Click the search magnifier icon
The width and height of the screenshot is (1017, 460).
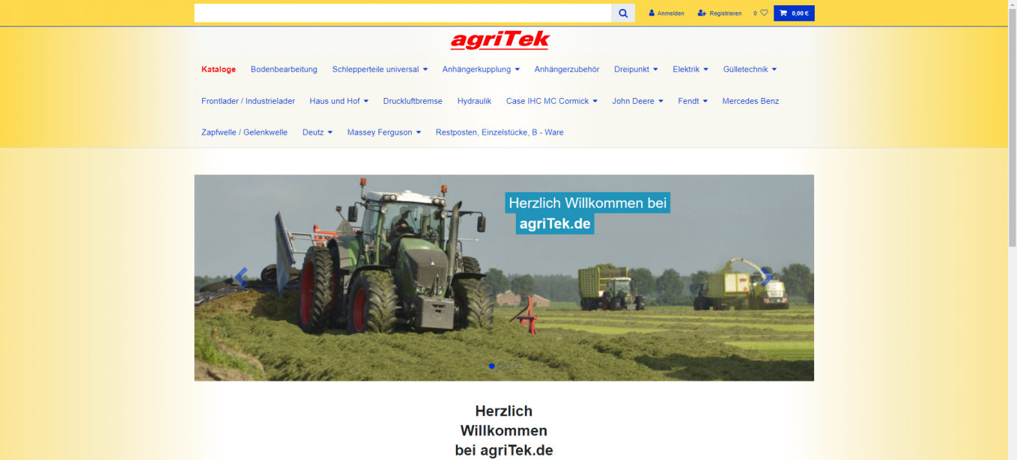click(x=622, y=13)
